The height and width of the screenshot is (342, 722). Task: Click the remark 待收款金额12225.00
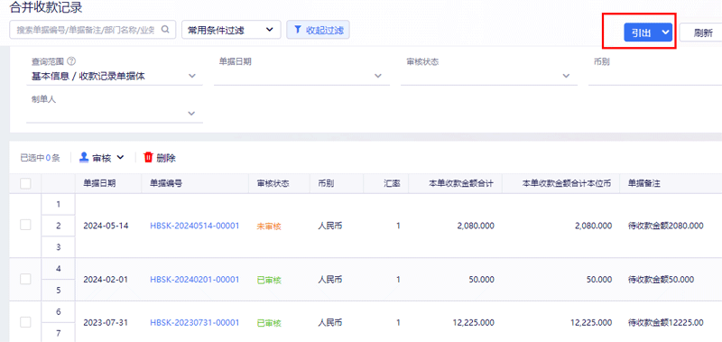[665, 323]
